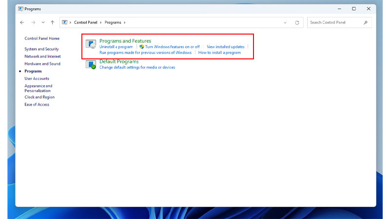Open User Accounts category

pos(37,78)
